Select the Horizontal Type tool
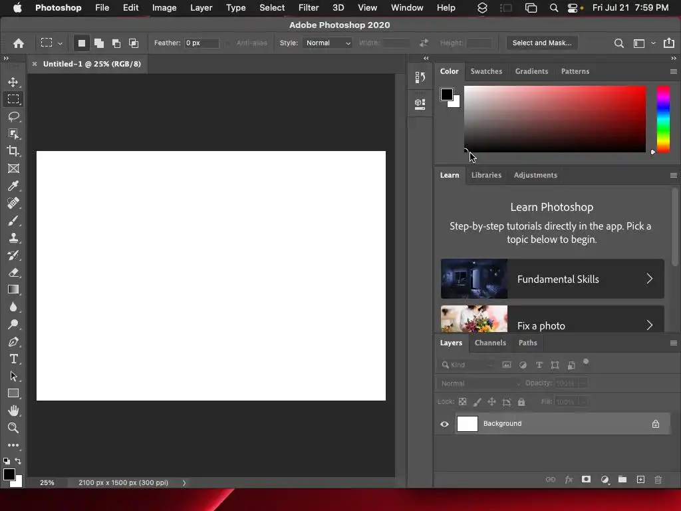This screenshot has height=511, width=681. (13, 359)
